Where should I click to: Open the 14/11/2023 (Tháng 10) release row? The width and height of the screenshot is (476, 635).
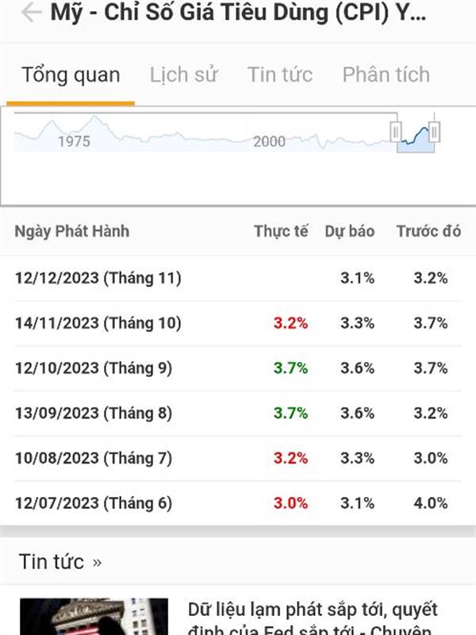238,323
